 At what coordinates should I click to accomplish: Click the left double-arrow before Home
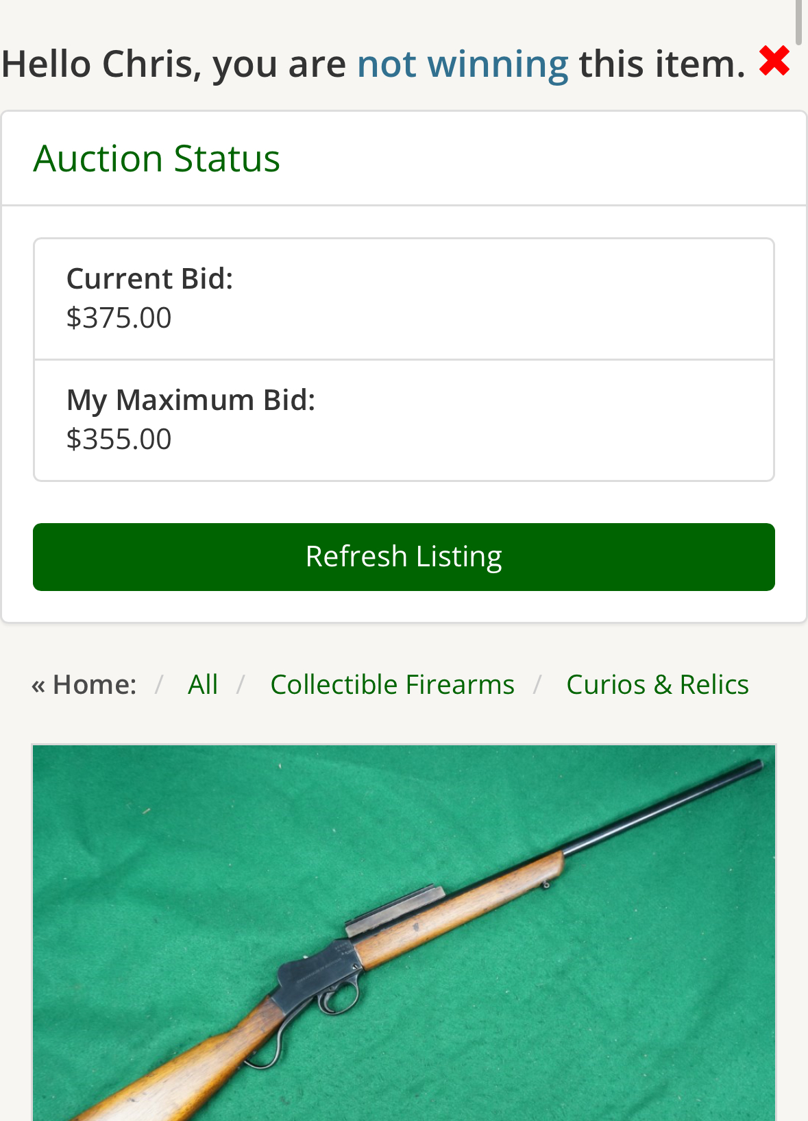click(x=38, y=686)
